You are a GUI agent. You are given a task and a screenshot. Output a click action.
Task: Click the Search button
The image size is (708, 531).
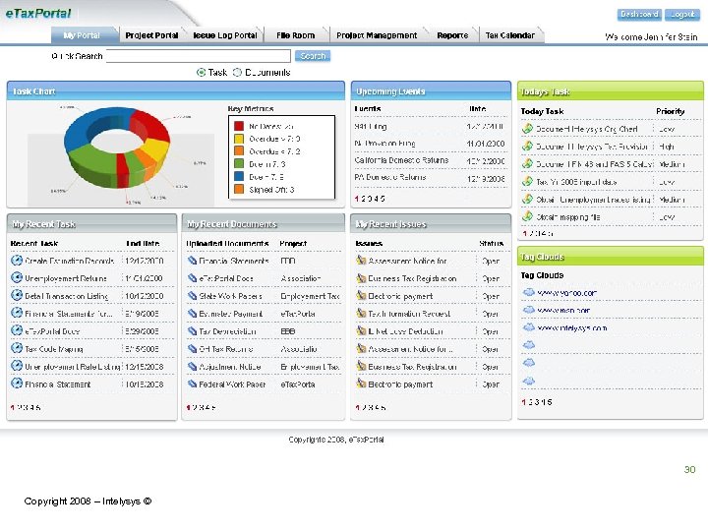coord(313,56)
